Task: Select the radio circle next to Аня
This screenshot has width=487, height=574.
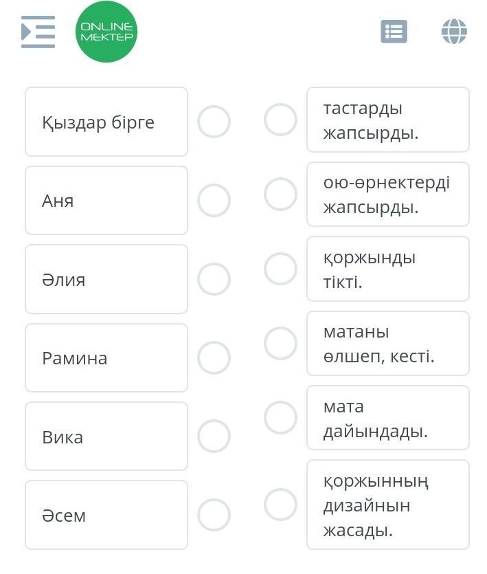Action: pyautogui.click(x=214, y=200)
